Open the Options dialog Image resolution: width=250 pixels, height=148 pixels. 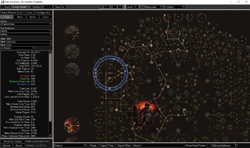tap(6, 145)
